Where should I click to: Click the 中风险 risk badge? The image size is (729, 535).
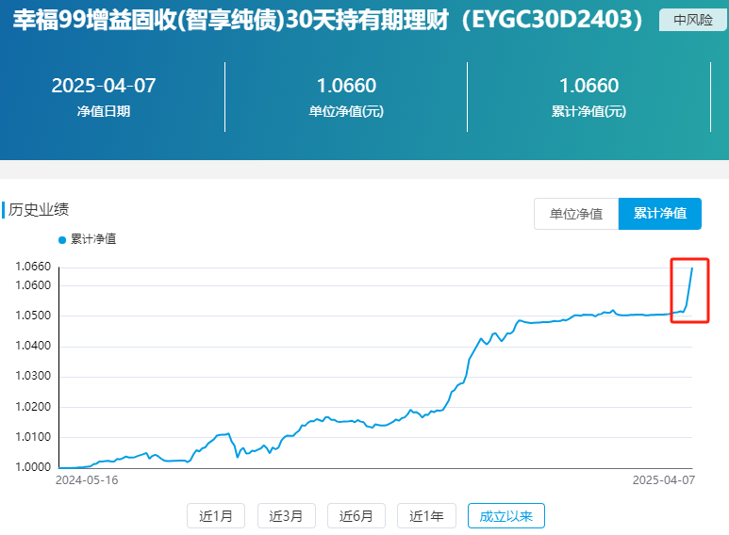(693, 20)
